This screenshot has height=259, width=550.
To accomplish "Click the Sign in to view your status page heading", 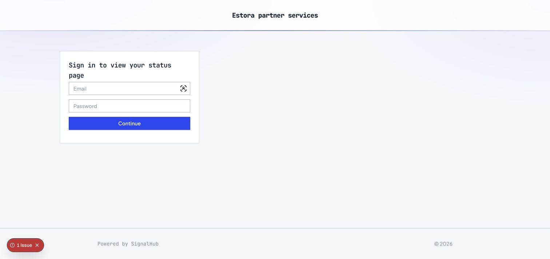I will click(120, 70).
